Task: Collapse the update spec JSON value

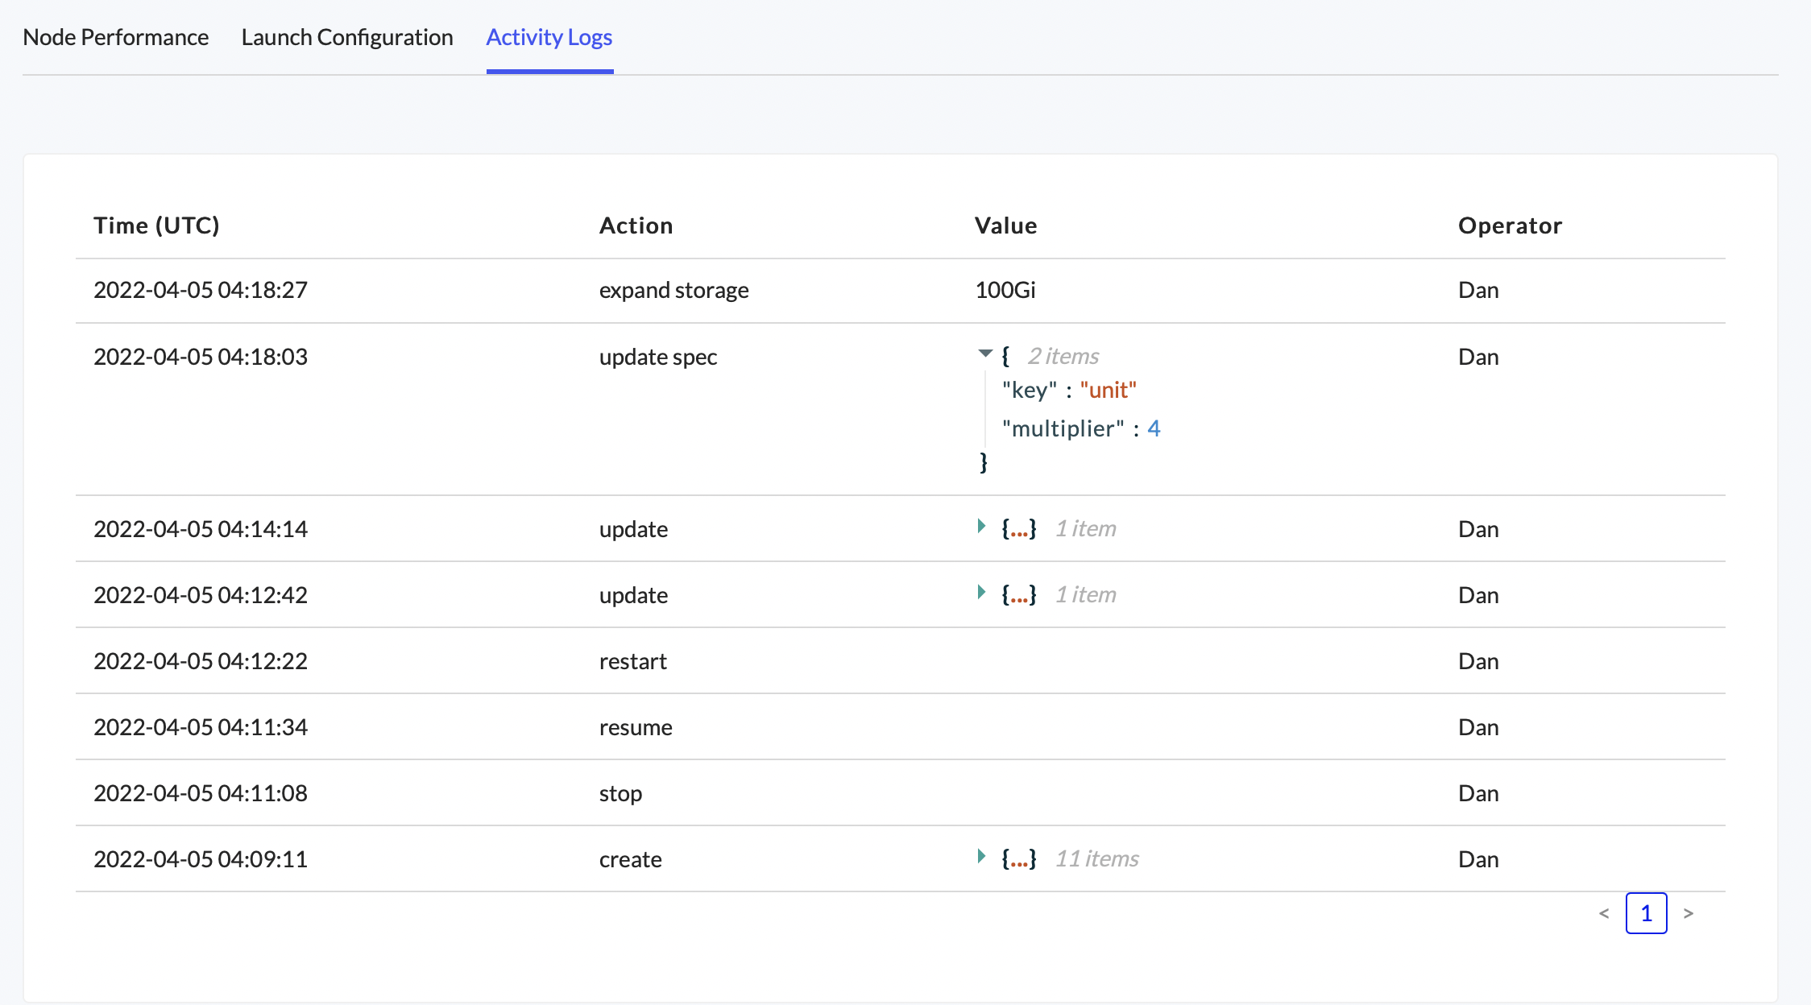Action: (x=984, y=354)
